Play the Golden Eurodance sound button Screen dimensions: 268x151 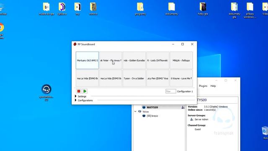coord(134,60)
